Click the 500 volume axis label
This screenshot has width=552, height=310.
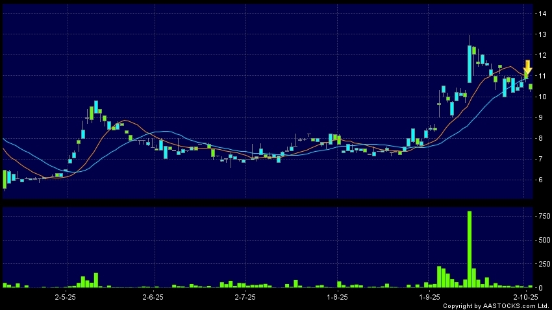540,240
